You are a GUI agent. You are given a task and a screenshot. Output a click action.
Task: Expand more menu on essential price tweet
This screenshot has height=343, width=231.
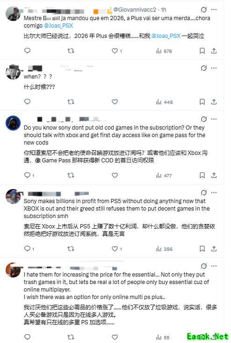pyautogui.click(x=214, y=266)
